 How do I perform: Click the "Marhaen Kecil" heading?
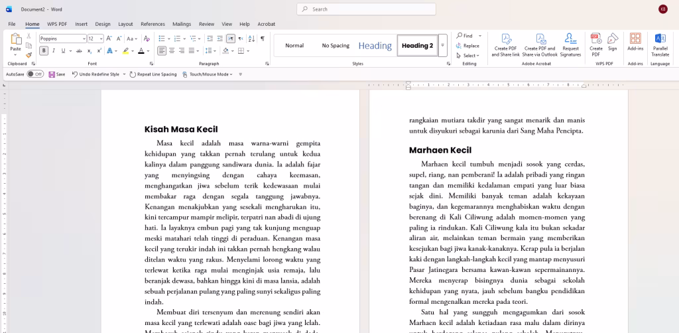pos(440,151)
